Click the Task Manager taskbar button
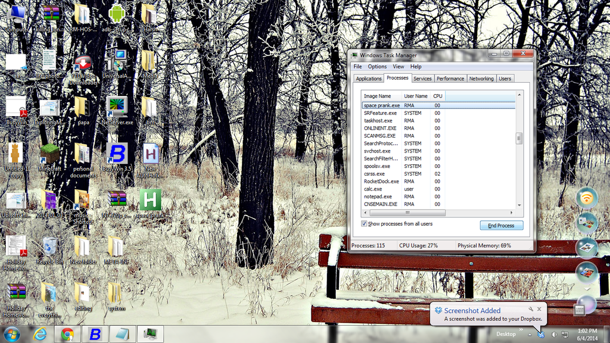 [150, 334]
